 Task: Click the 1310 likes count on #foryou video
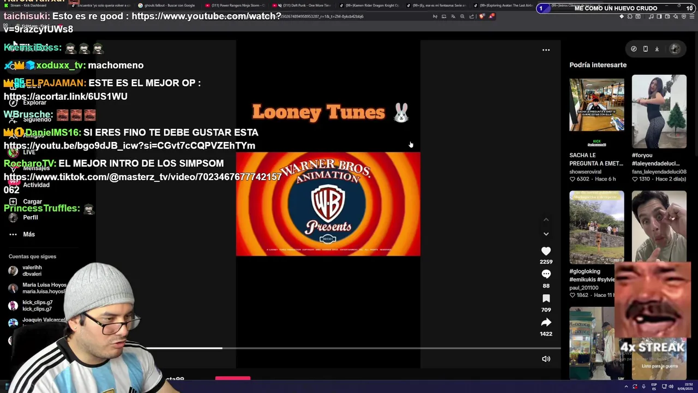[x=645, y=179]
